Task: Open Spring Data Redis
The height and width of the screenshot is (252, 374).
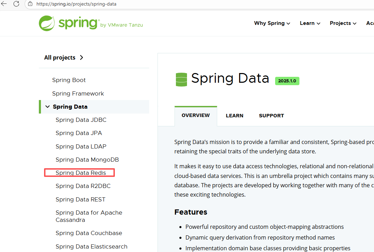Action: pyautogui.click(x=81, y=173)
